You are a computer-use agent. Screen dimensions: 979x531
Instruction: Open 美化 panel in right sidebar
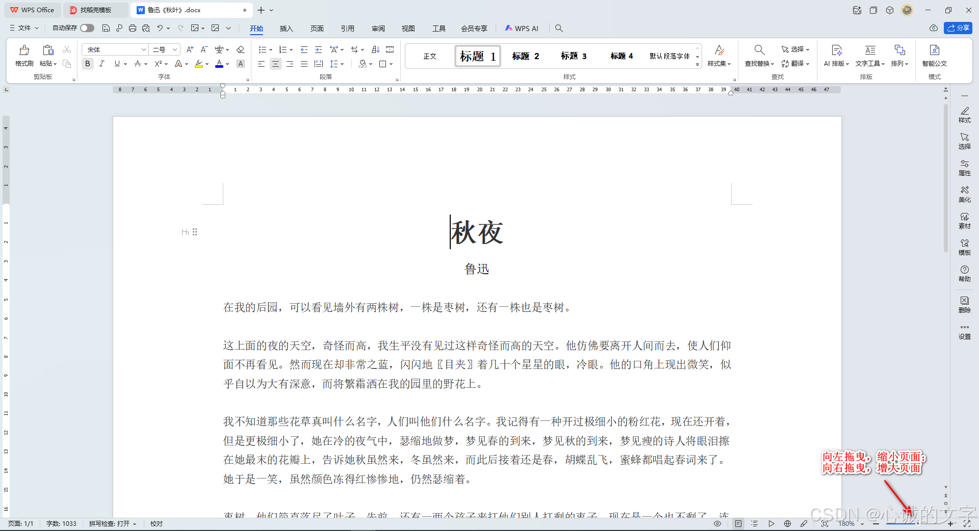[x=965, y=194]
